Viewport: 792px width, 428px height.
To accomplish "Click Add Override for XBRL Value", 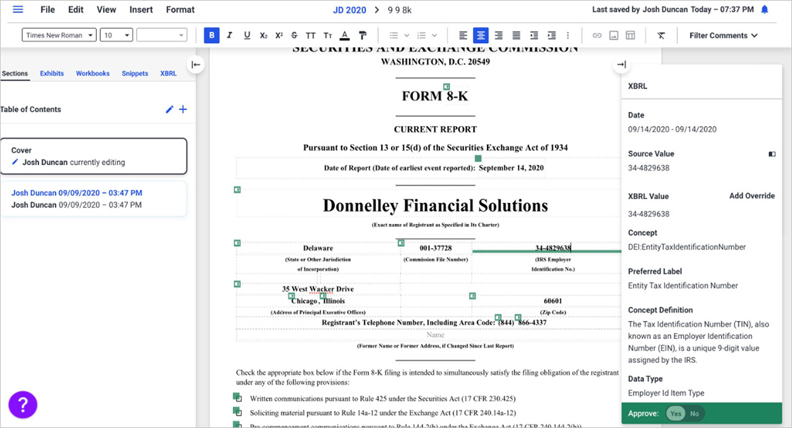I will click(x=752, y=196).
